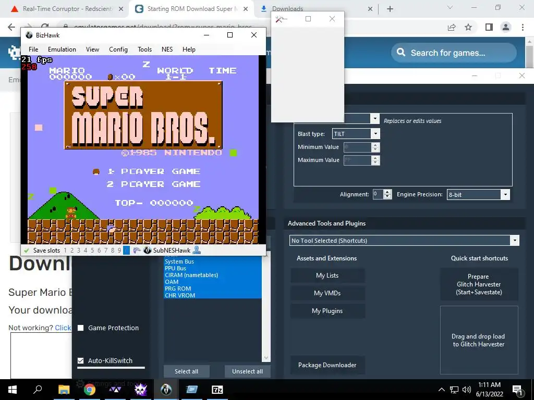
Task: Click the Minimum Value field
Action: pos(357,147)
